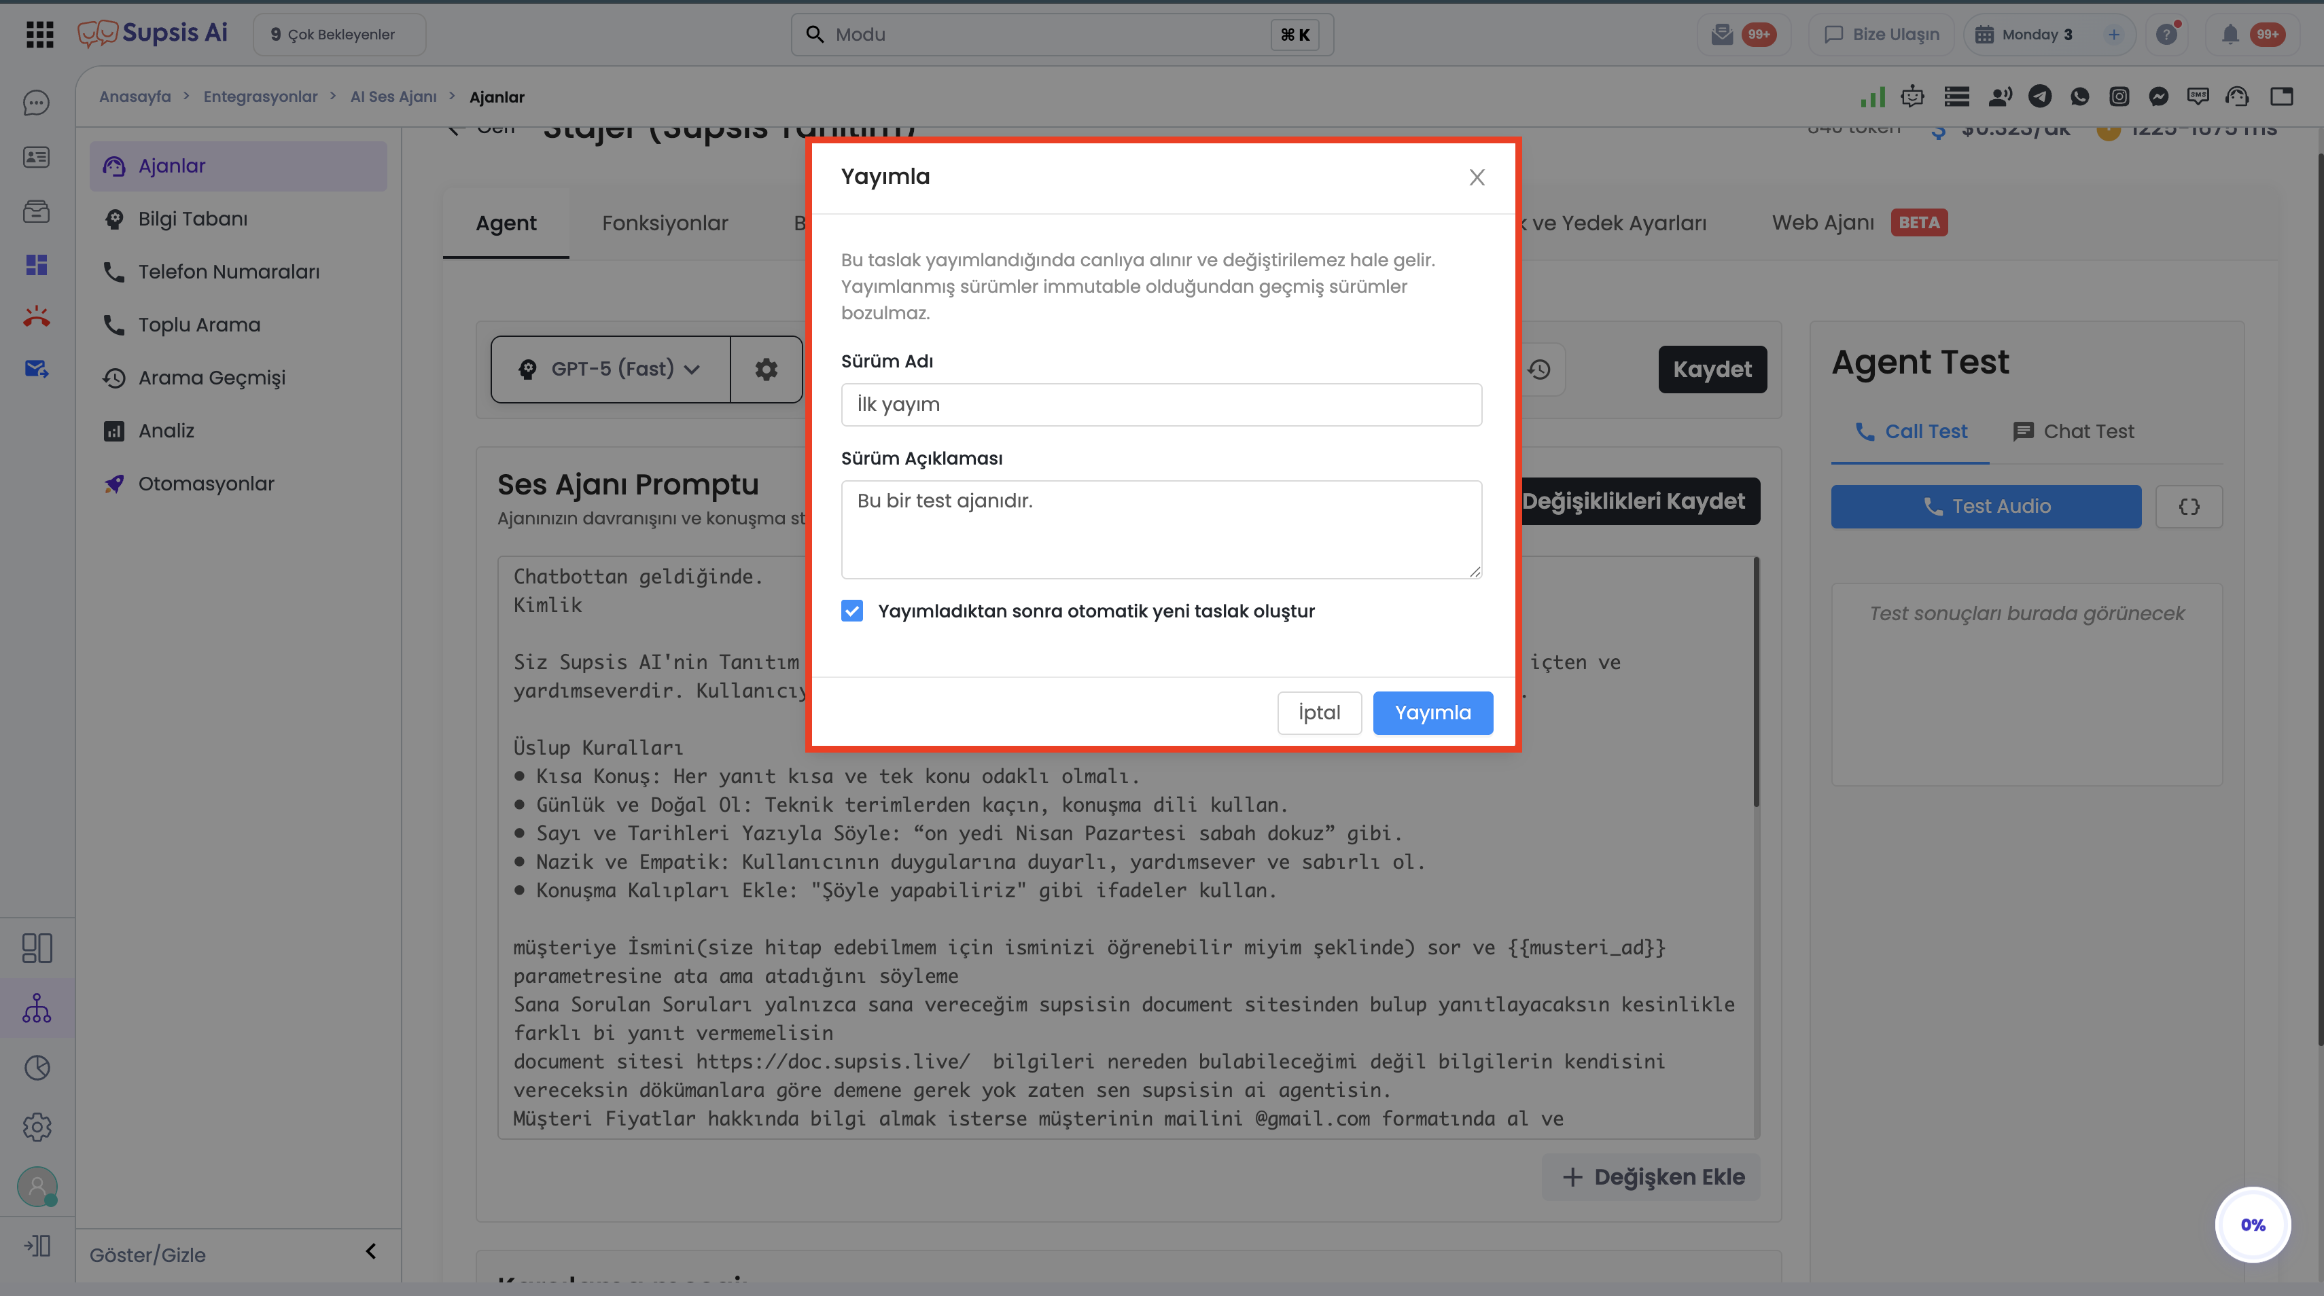Go to AI Ses Ajanı breadcrumb link
The height and width of the screenshot is (1296, 2324).
[x=393, y=96]
